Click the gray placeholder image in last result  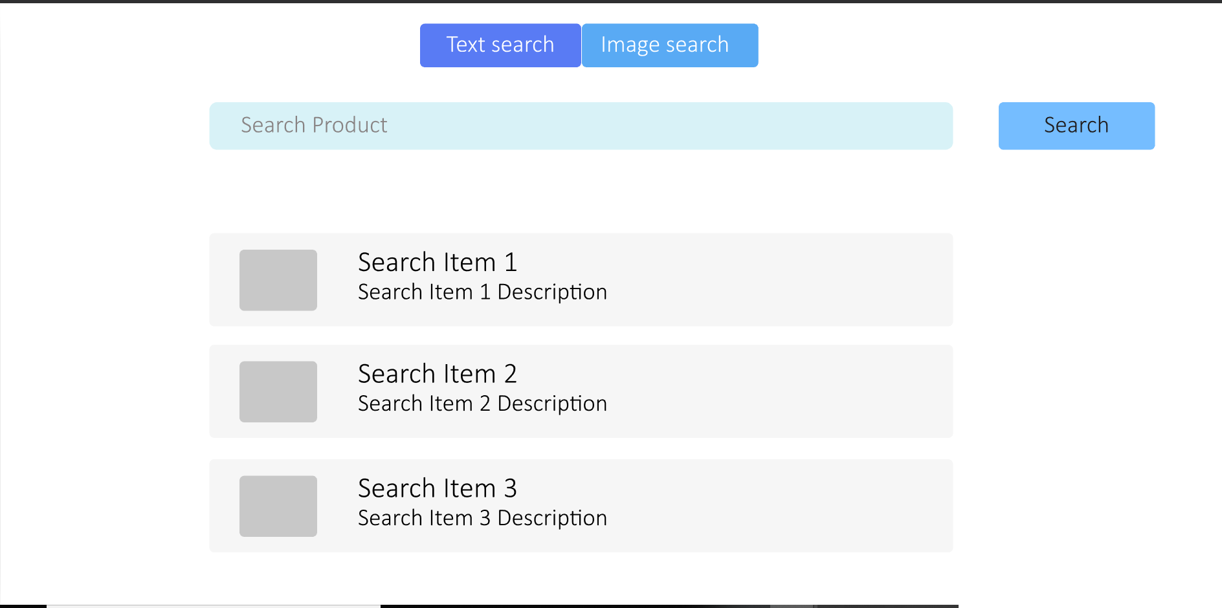tap(278, 506)
